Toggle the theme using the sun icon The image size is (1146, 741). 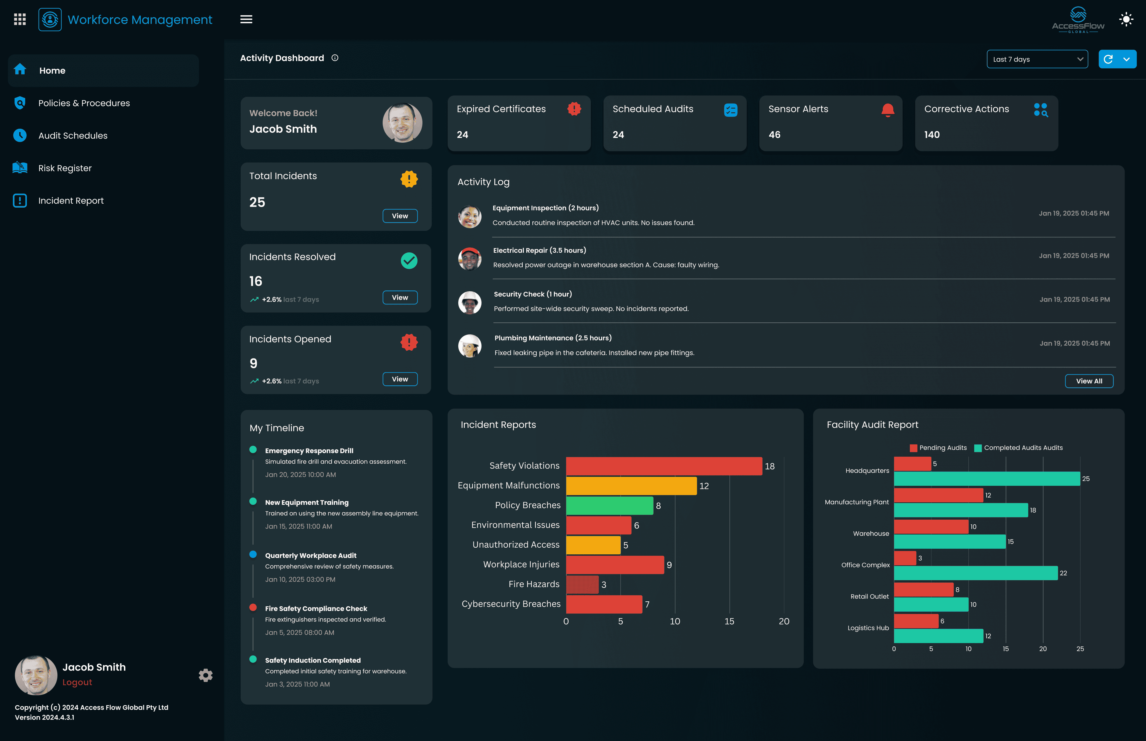(1126, 19)
